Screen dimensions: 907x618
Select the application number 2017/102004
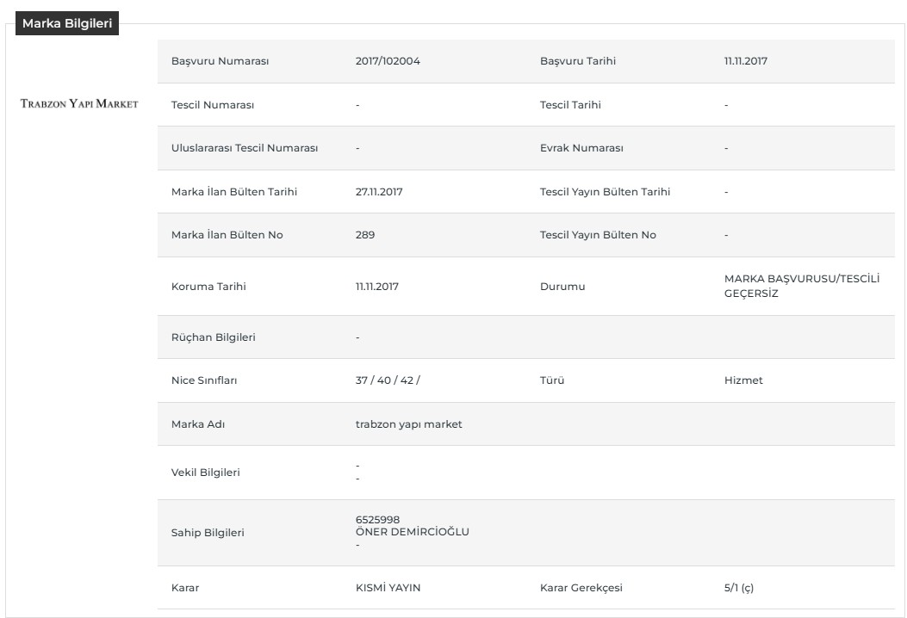coord(388,61)
